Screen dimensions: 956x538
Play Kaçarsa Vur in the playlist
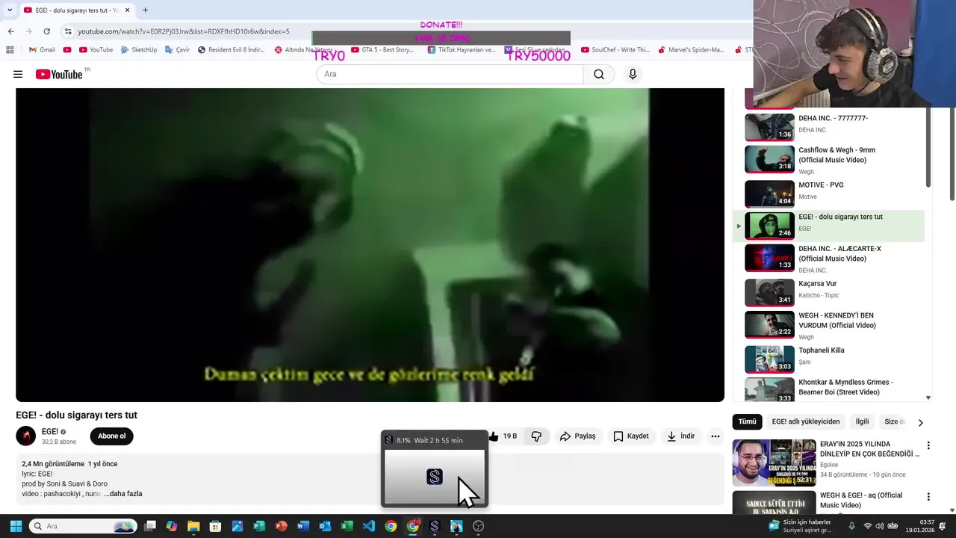(x=829, y=292)
